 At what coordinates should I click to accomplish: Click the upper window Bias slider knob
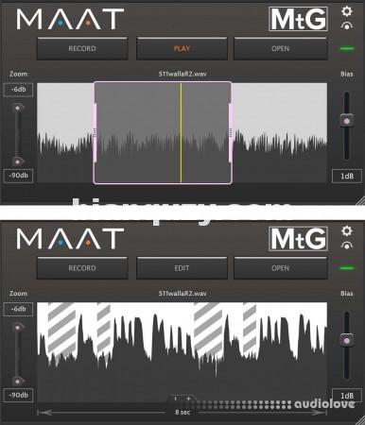[347, 121]
